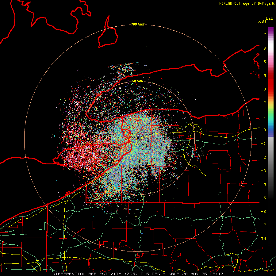Screen dimensions: 276x276
Task: Click the [dB] units label
Action: 262,21
